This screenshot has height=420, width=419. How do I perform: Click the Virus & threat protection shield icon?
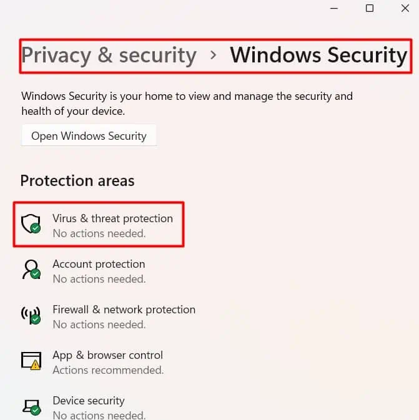click(31, 225)
